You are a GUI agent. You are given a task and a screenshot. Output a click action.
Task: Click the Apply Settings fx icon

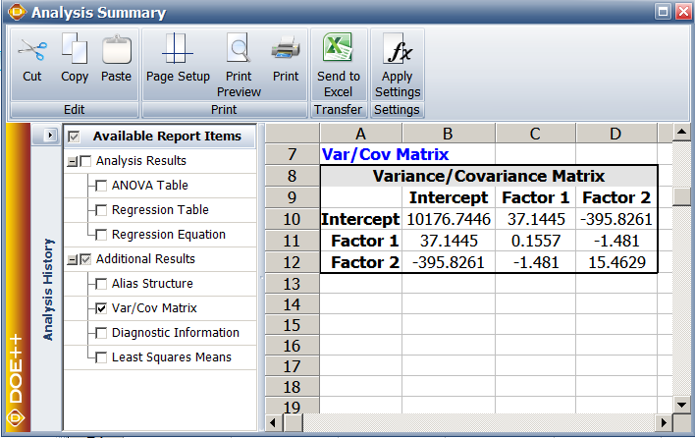[x=398, y=48]
